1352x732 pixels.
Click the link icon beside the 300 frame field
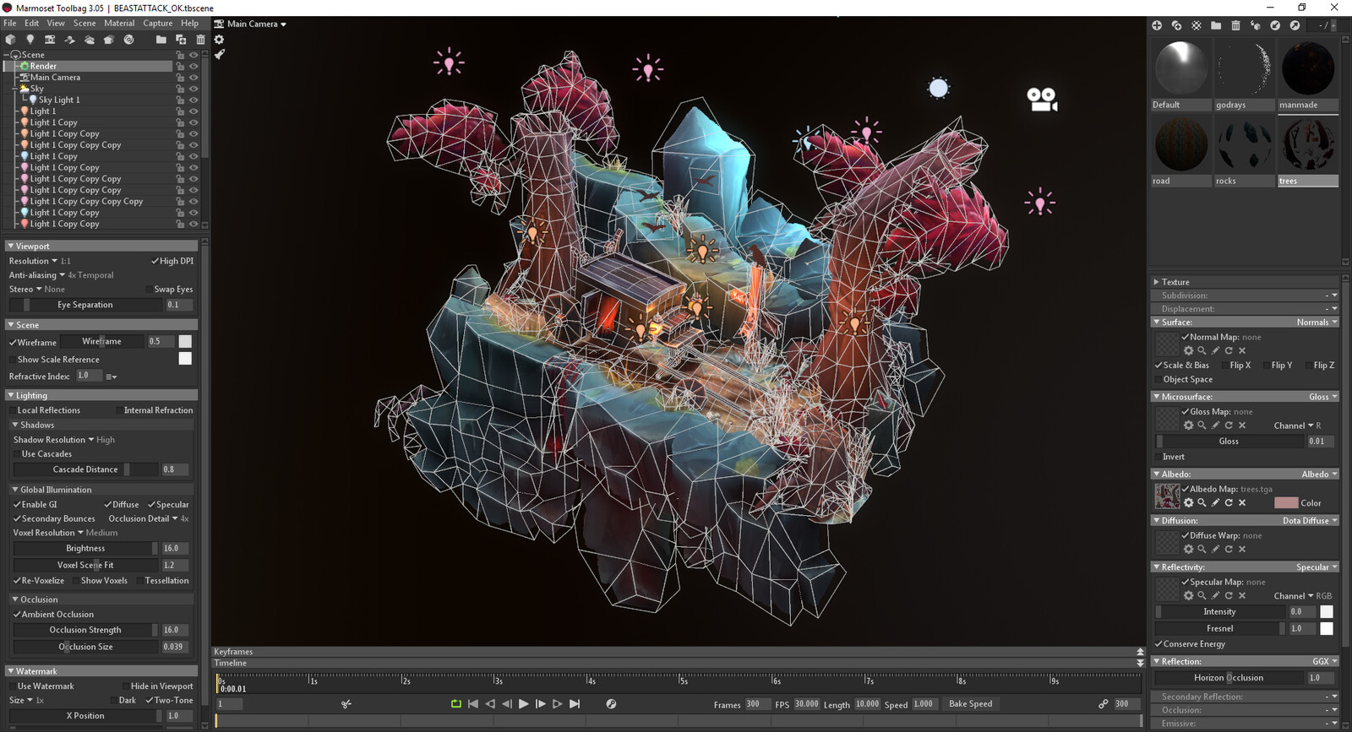click(1103, 704)
